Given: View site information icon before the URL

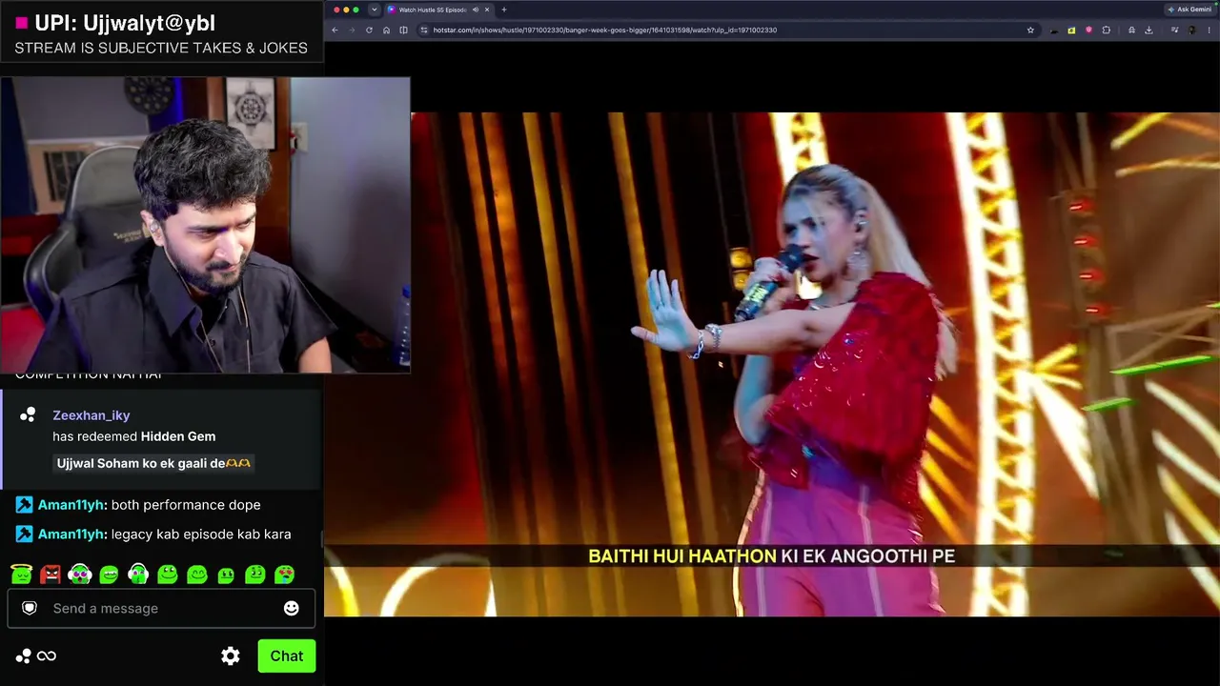Looking at the screenshot, I should tap(424, 30).
